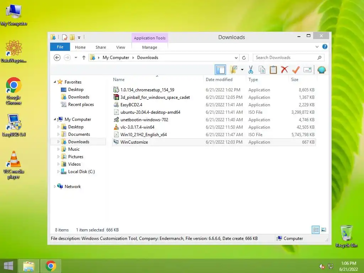Expand the Music tree node
This screenshot has height=273, width=364.
(58, 149)
